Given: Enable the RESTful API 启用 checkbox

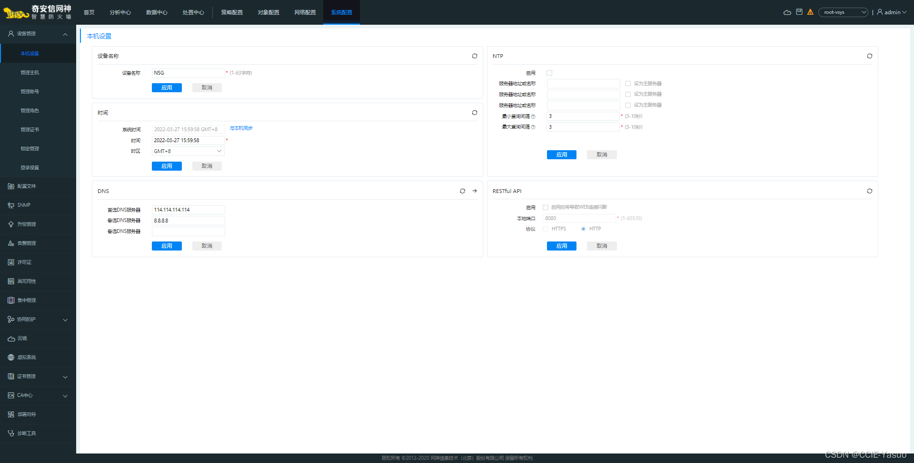Looking at the screenshot, I should [546, 208].
